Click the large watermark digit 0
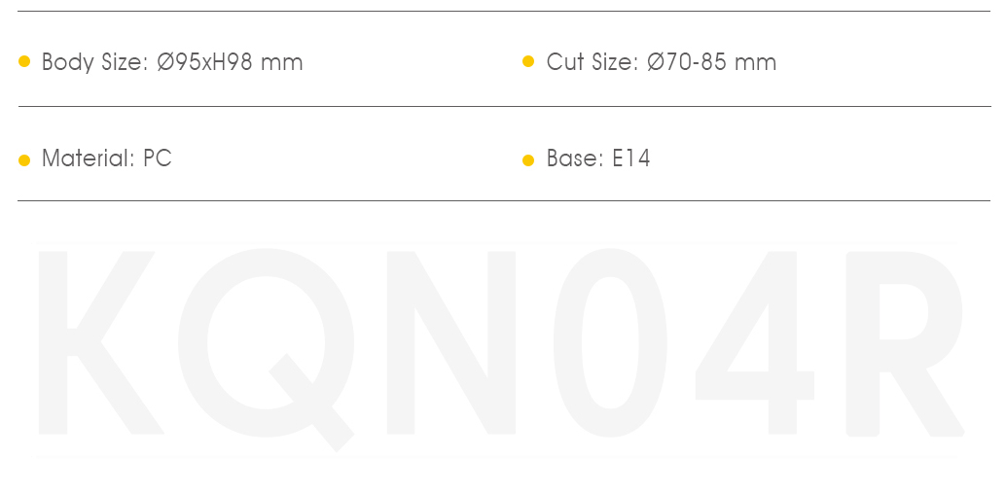 coord(610,342)
